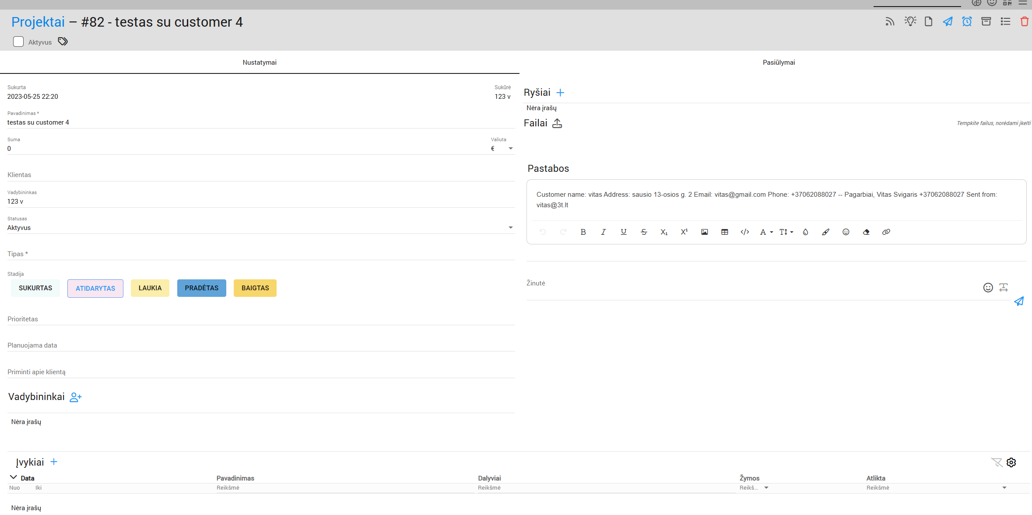
Task: Open the tags label icon
Action: [x=63, y=42]
